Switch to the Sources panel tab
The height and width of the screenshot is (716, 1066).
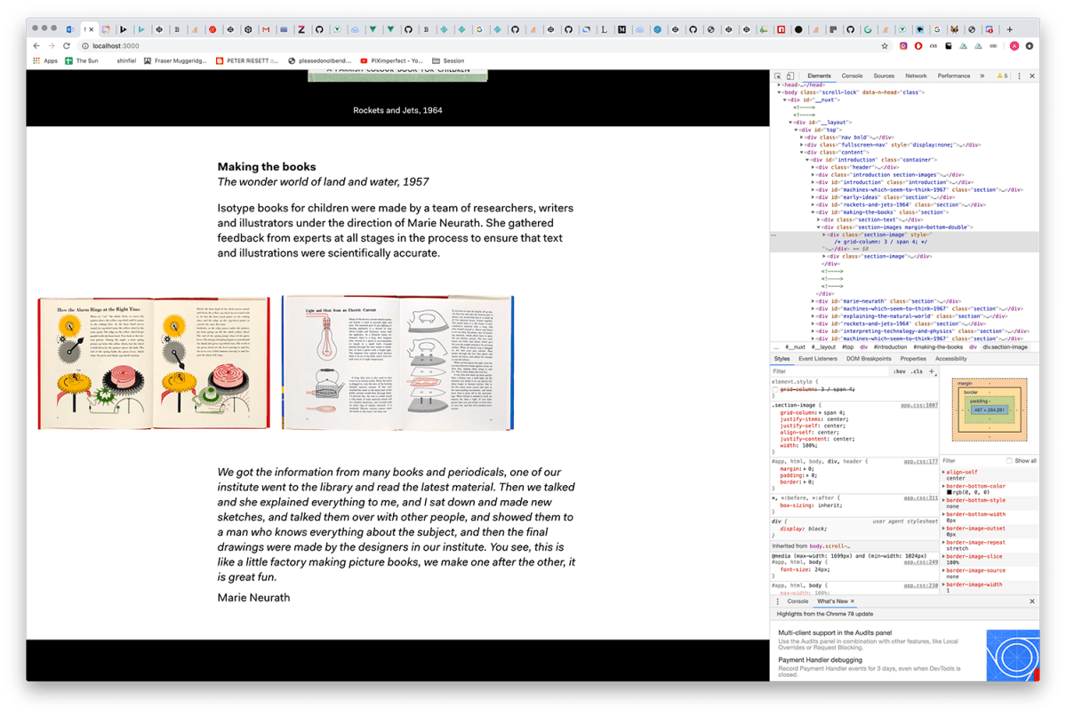point(884,76)
